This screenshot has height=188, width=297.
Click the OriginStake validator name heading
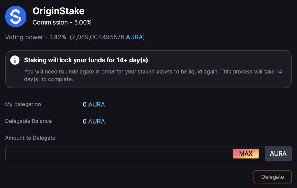click(x=59, y=11)
